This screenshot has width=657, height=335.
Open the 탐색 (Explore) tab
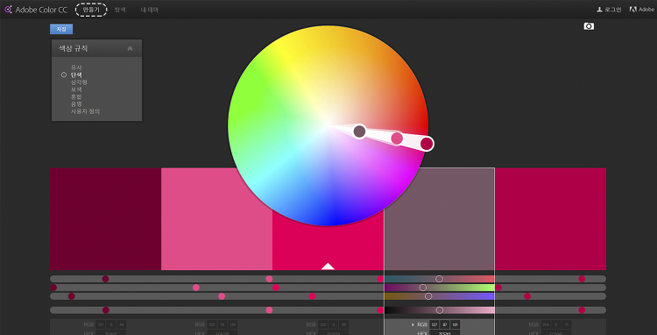point(120,10)
